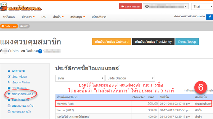Open ประวัติไอเทมมอลล์ sidebar link
This screenshot has height=119, width=213.
[23, 94]
